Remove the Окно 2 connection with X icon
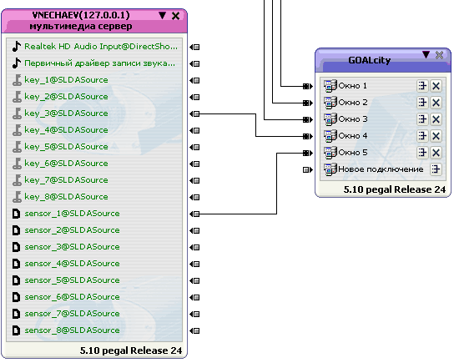Screen dimensions: 454x363 436,103
